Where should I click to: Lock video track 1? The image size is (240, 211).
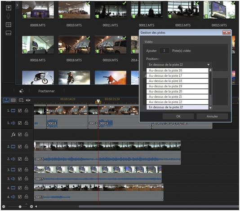[27, 110]
